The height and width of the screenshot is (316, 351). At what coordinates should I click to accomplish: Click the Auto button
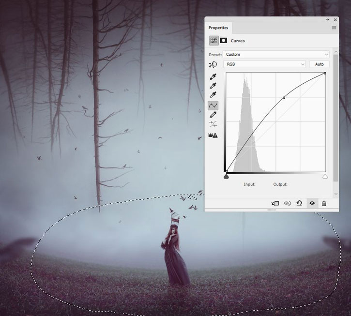319,64
